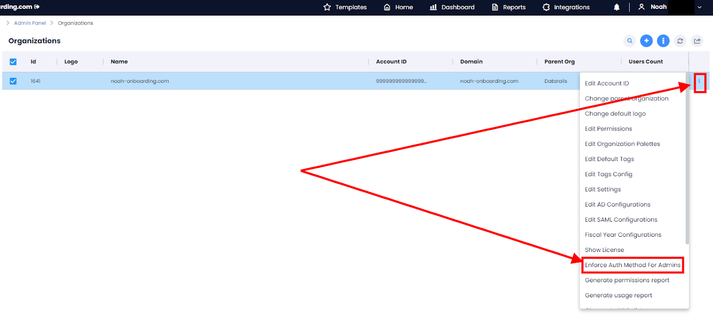This screenshot has width=713, height=320.
Task: Click the Integrations puzzle icon
Action: pyautogui.click(x=546, y=7)
